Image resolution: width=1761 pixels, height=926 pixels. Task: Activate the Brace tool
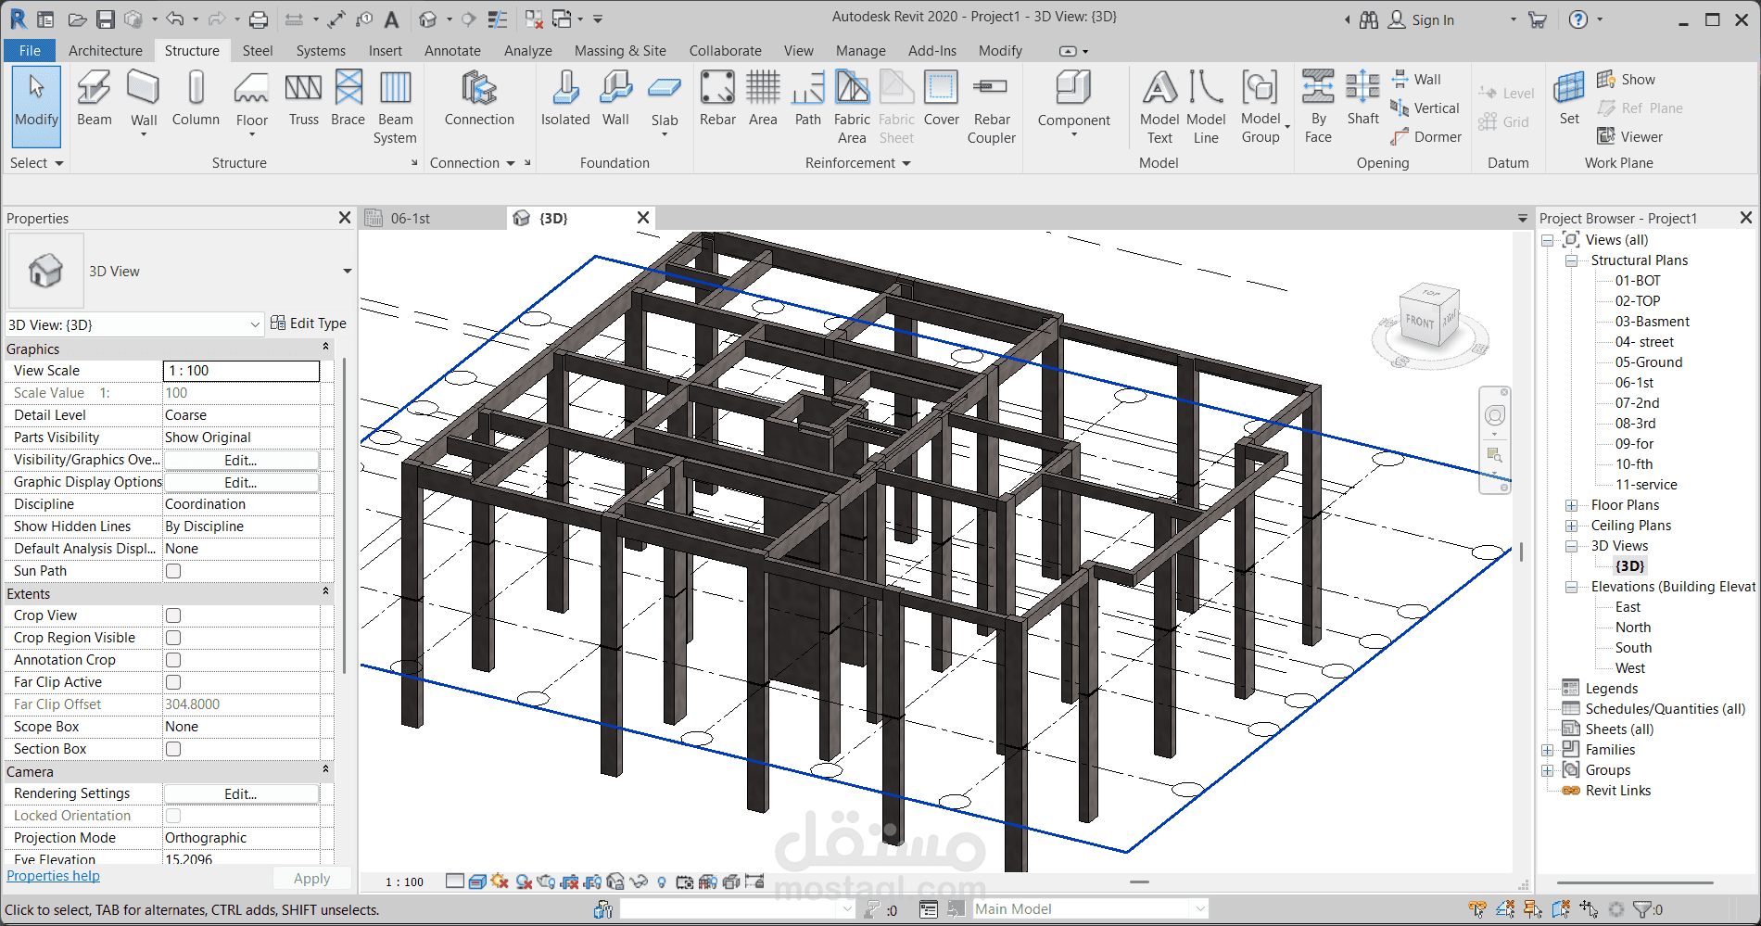(348, 99)
